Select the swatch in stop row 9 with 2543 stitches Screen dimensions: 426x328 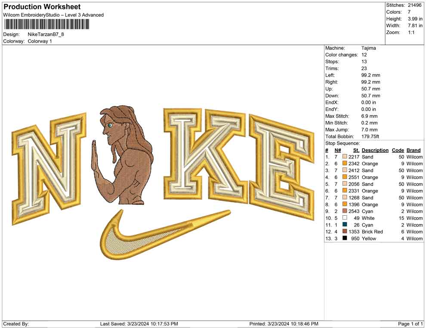point(345,211)
